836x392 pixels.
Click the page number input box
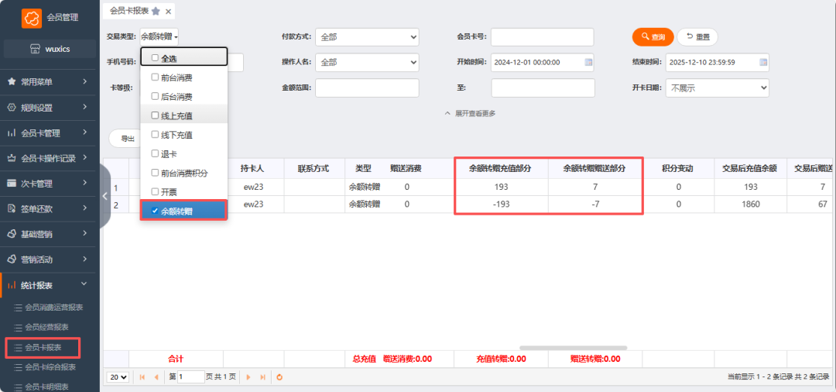(x=191, y=377)
